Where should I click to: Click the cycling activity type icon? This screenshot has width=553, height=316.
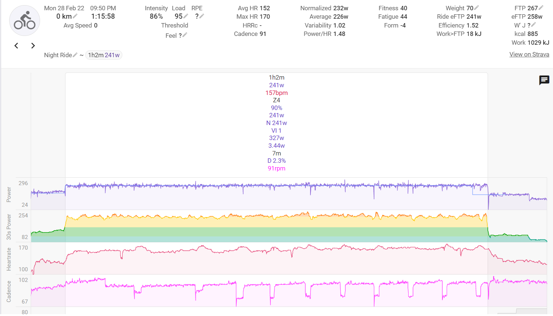click(x=25, y=21)
